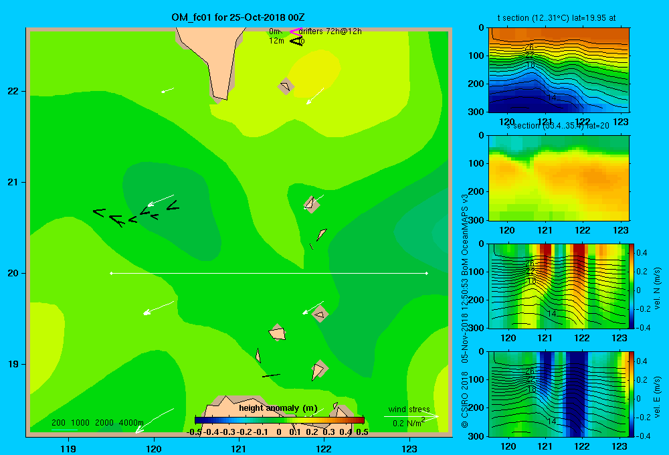The height and width of the screenshot is (455, 669).
Task: Click the magenta 0m drifter marker
Action: point(296,31)
